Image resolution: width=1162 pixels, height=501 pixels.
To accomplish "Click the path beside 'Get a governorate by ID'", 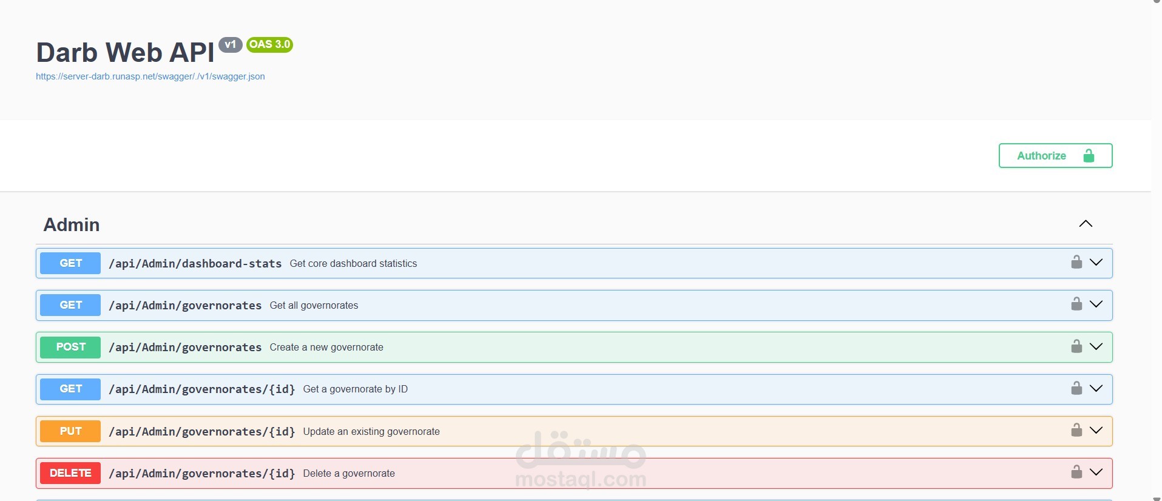I will 201,389.
